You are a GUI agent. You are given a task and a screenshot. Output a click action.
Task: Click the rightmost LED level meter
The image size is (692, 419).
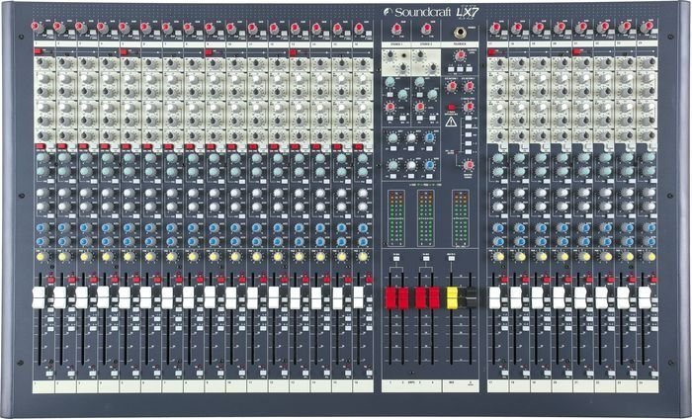tap(461, 218)
